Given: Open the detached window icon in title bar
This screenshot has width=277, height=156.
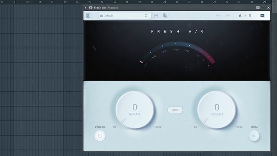Looking at the screenshot, I should [258, 7].
